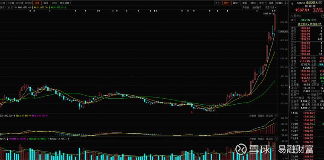Viewport: 324px width, 160px height.
Task: Zoom out chart with minus button
Action: point(220,3)
